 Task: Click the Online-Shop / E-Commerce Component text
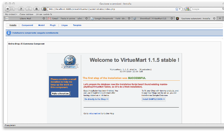click(26, 44)
